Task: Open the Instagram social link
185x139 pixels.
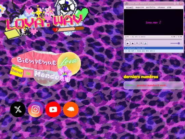Action: [x=36, y=109]
